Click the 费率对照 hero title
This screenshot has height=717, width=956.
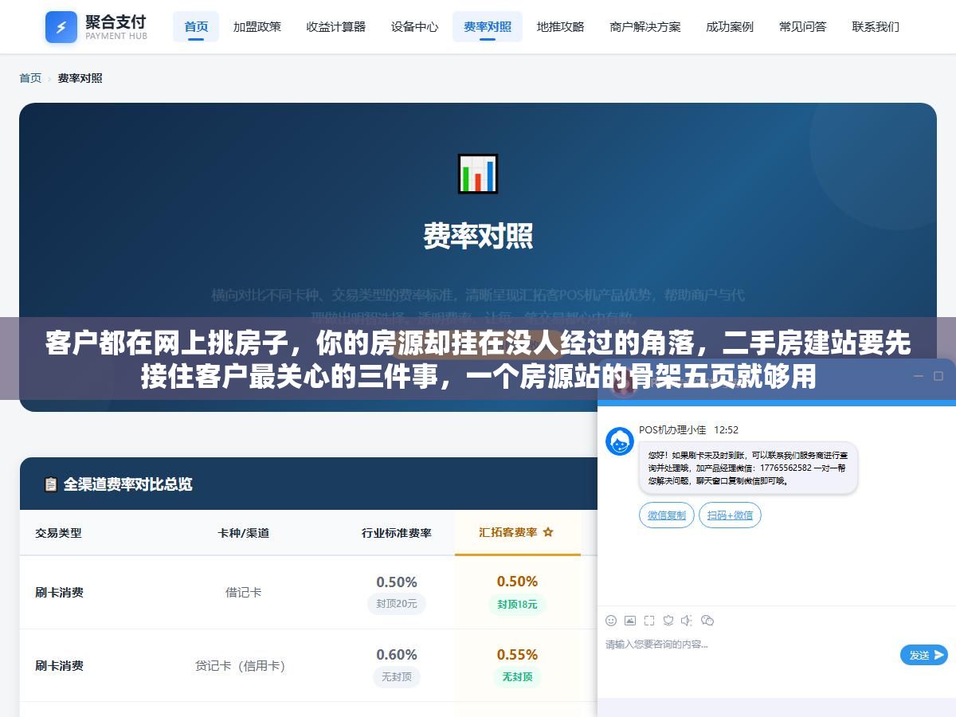[478, 236]
